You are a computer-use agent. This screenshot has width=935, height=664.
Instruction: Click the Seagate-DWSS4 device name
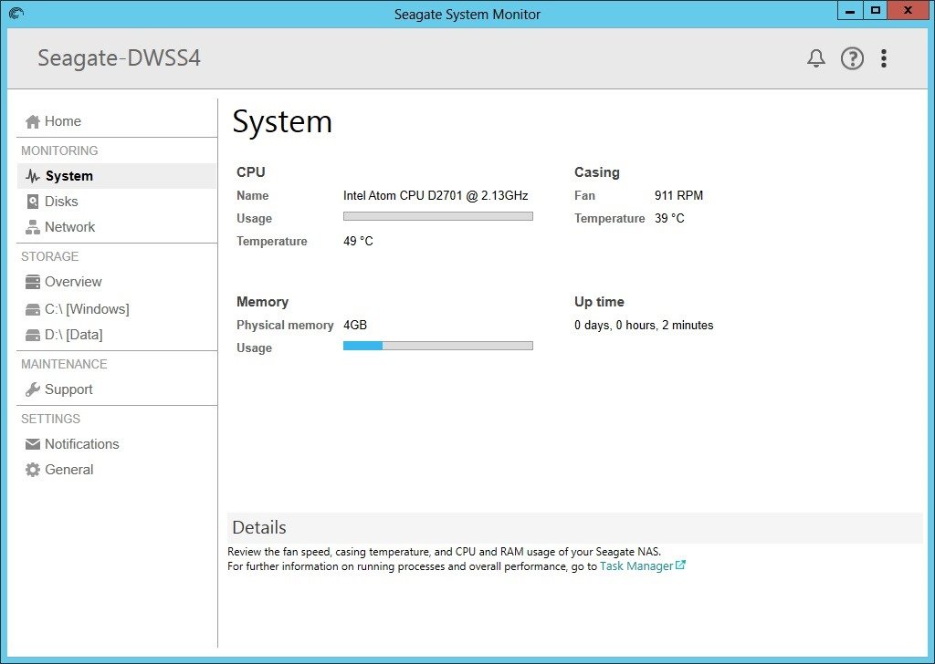click(x=120, y=58)
